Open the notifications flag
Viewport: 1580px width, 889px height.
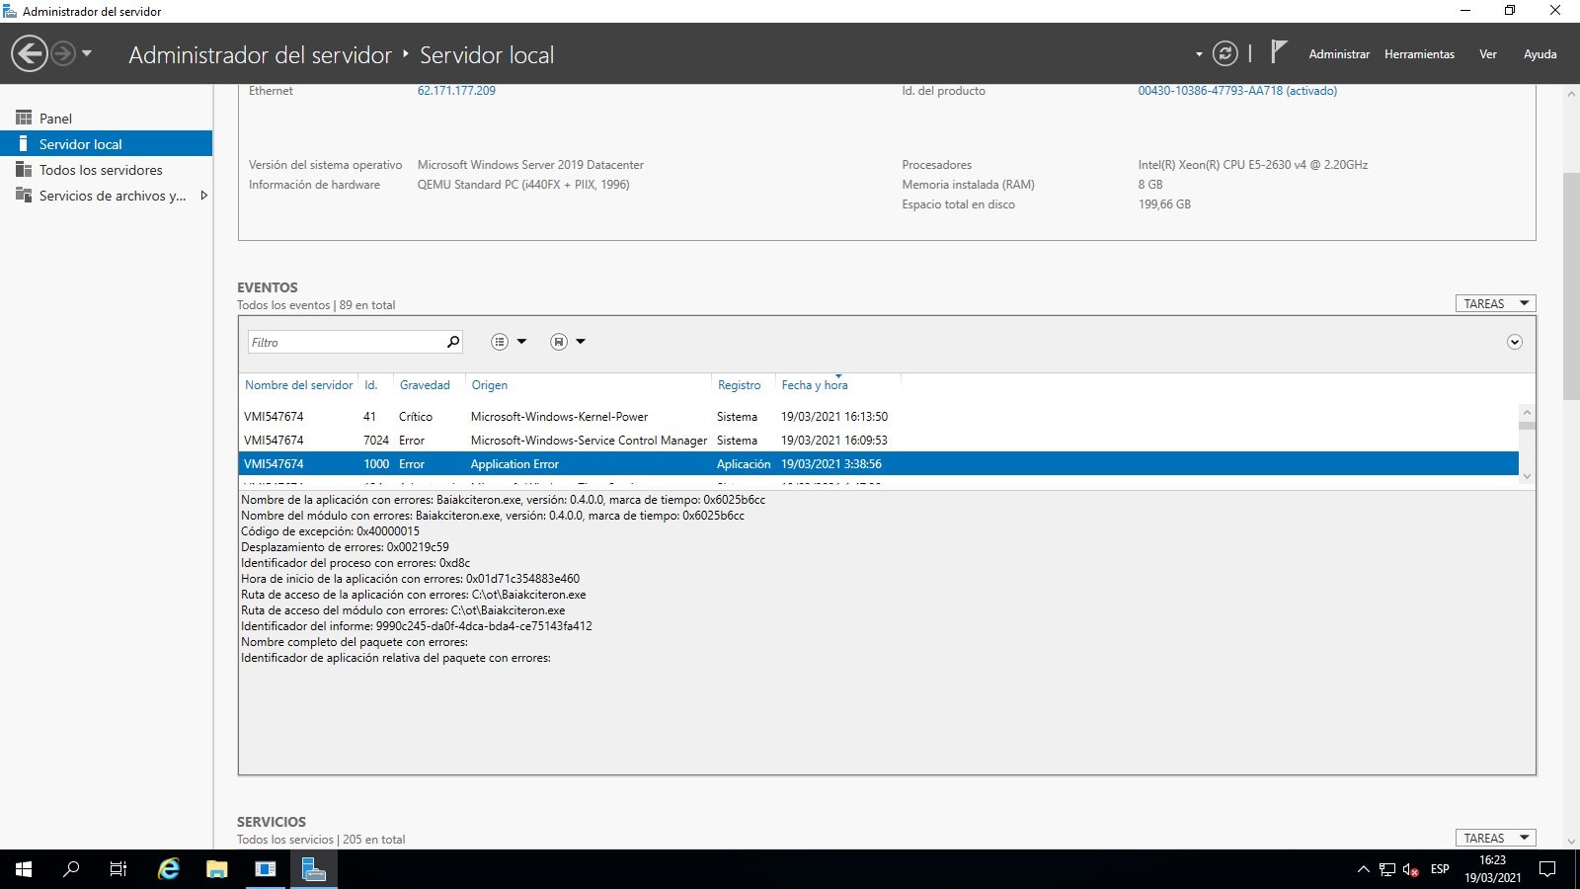[x=1279, y=51]
